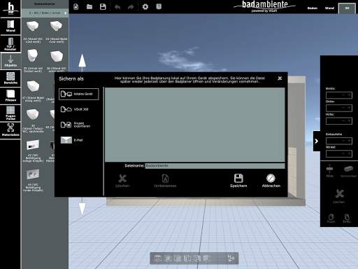Redo action with toolbar arrow

[131, 7]
